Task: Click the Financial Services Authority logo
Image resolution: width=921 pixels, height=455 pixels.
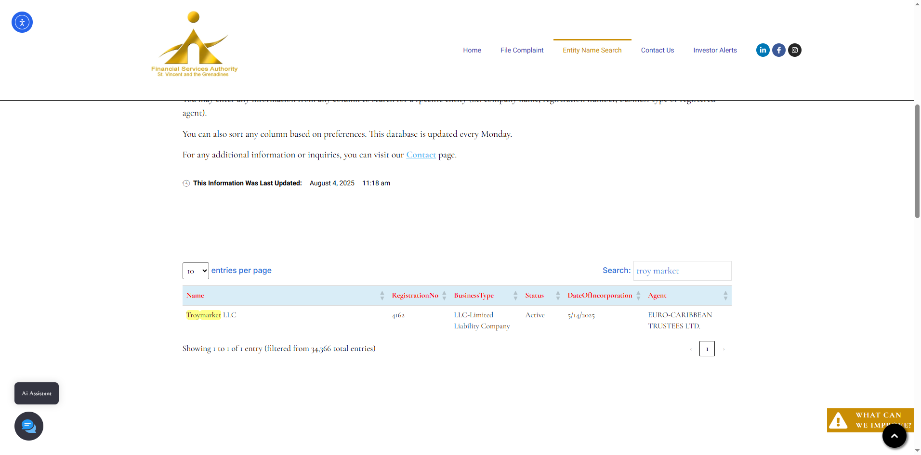Action: point(194,44)
